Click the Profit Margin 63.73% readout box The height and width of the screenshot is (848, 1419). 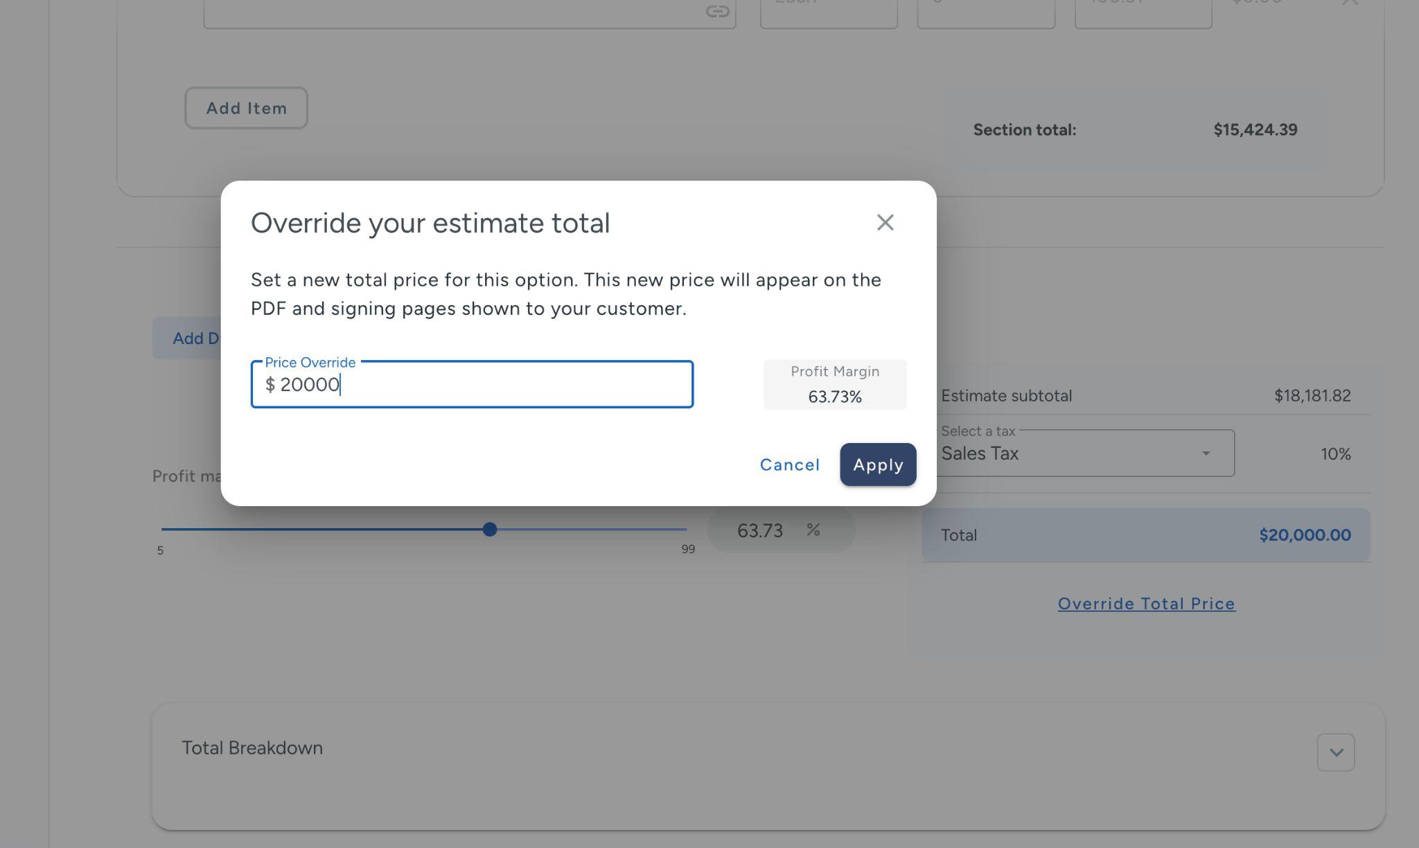(834, 385)
